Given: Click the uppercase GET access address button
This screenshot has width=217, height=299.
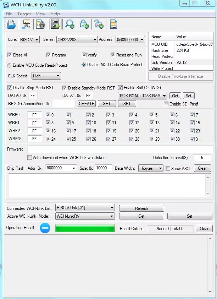Looking at the screenshot, I should [107, 104].
